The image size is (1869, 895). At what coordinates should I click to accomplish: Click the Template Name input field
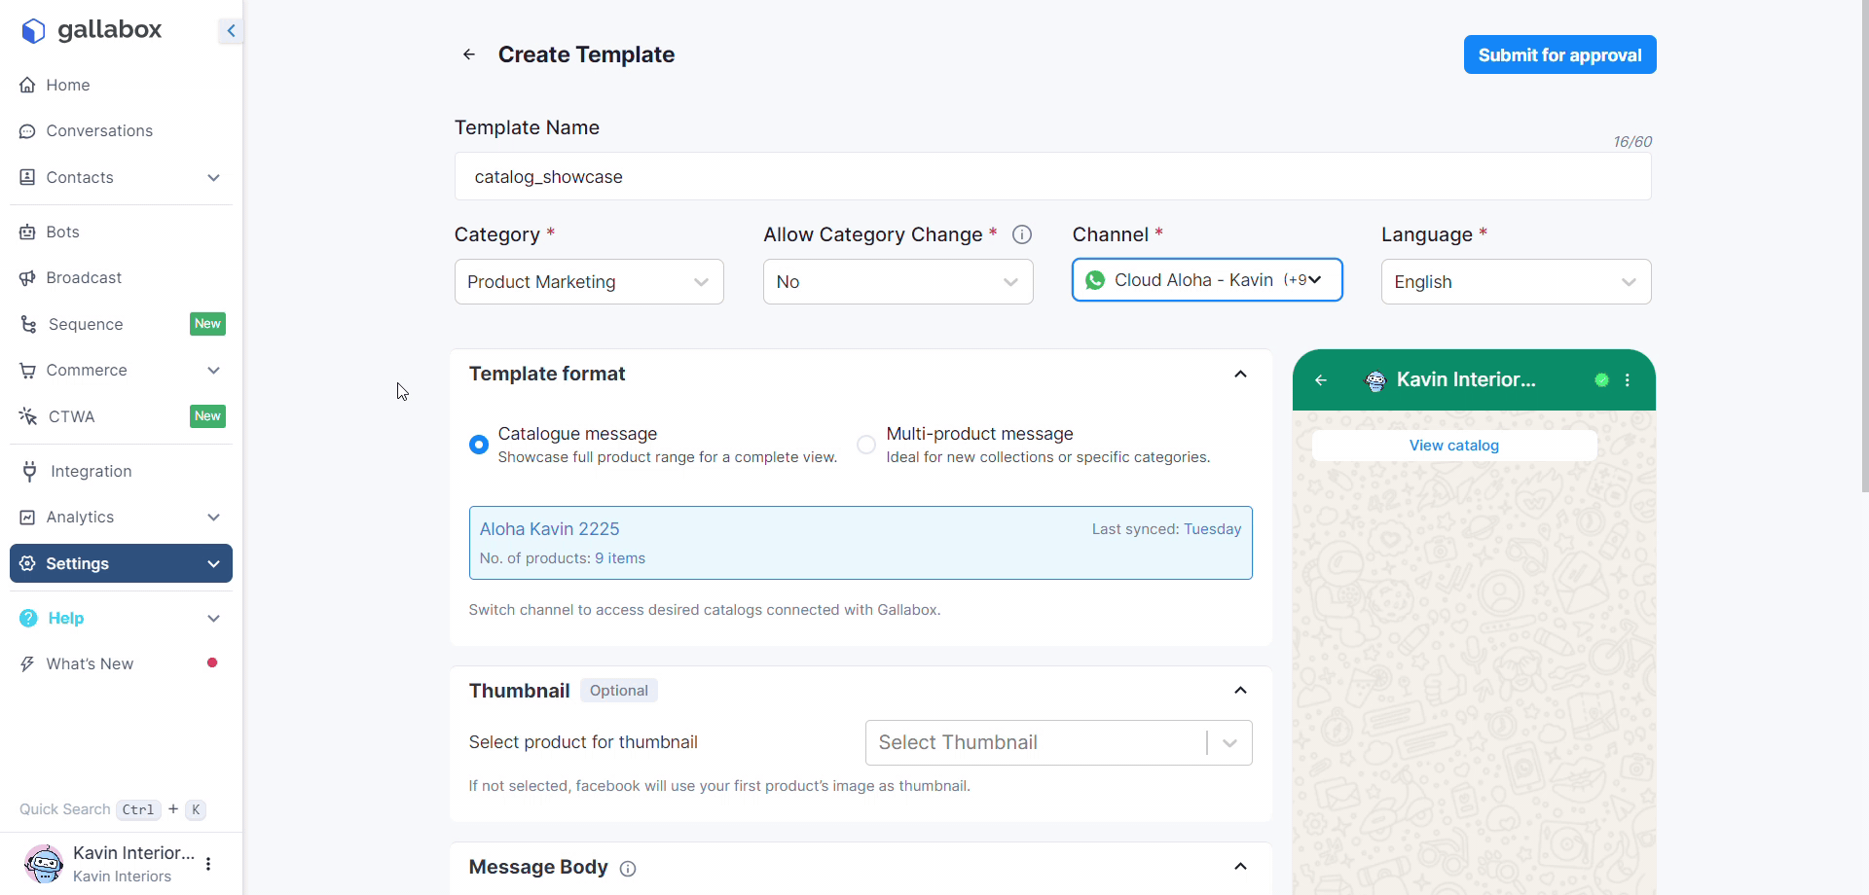pos(1052,177)
